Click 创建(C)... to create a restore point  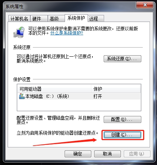pos(122,135)
